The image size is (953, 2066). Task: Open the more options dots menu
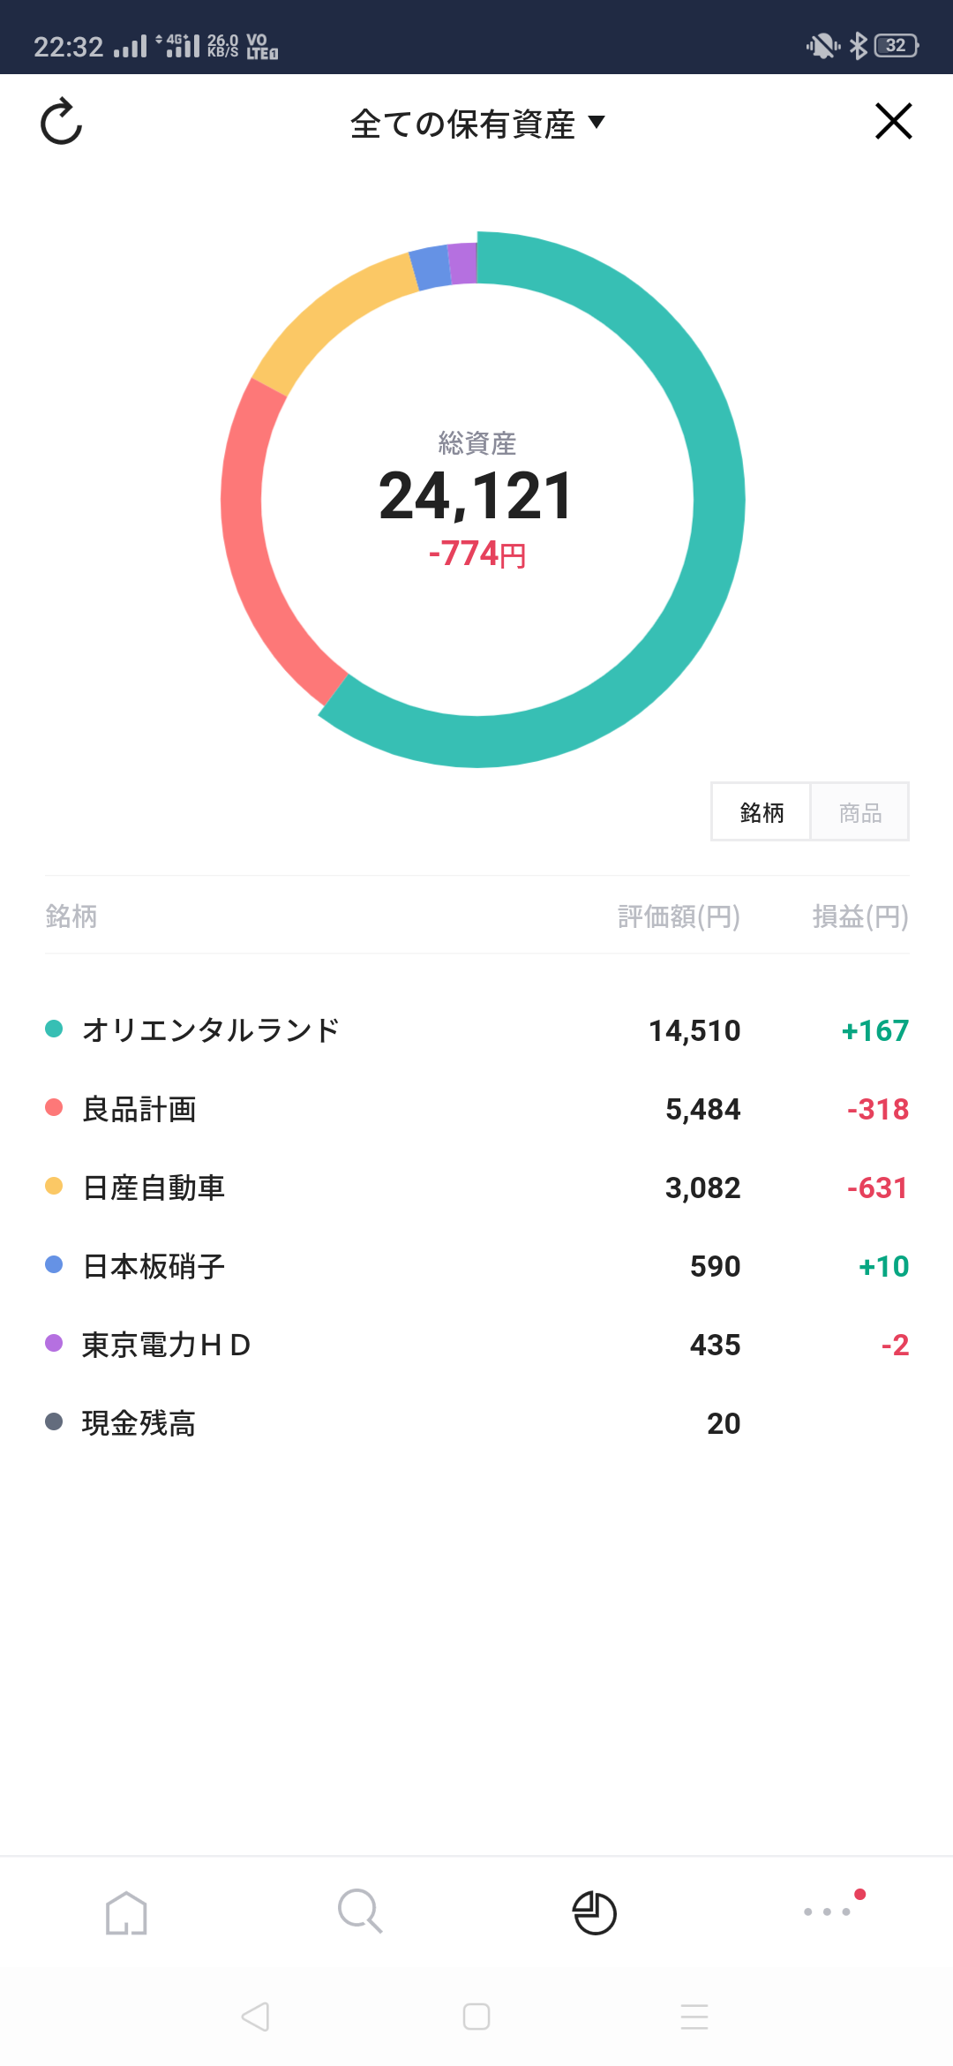click(x=828, y=1911)
